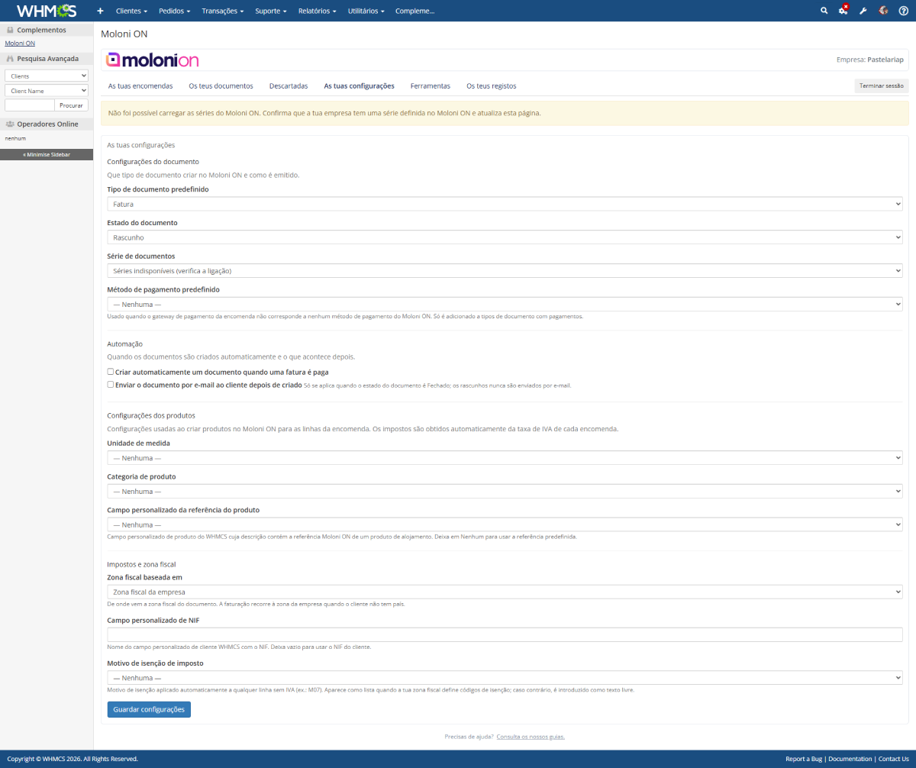This screenshot has width=916, height=768.
Task: Open Contact Us footer link
Action: pyautogui.click(x=894, y=759)
